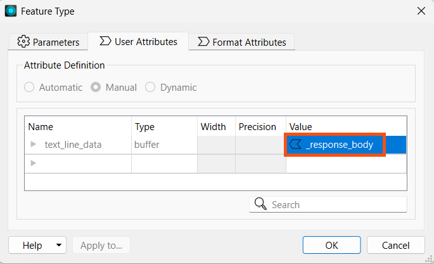Expand the text_line_data row arrow
Image resolution: width=434 pixels, height=264 pixels.
tap(33, 144)
